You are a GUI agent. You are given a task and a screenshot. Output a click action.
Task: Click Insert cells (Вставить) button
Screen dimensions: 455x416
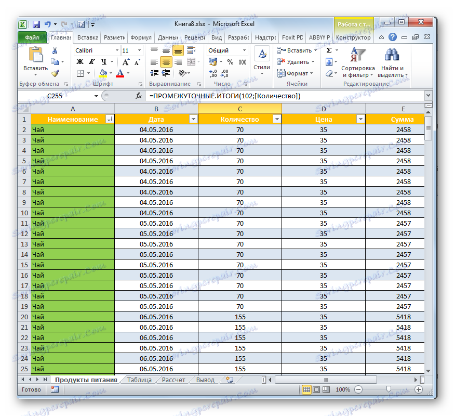pyautogui.click(x=297, y=50)
